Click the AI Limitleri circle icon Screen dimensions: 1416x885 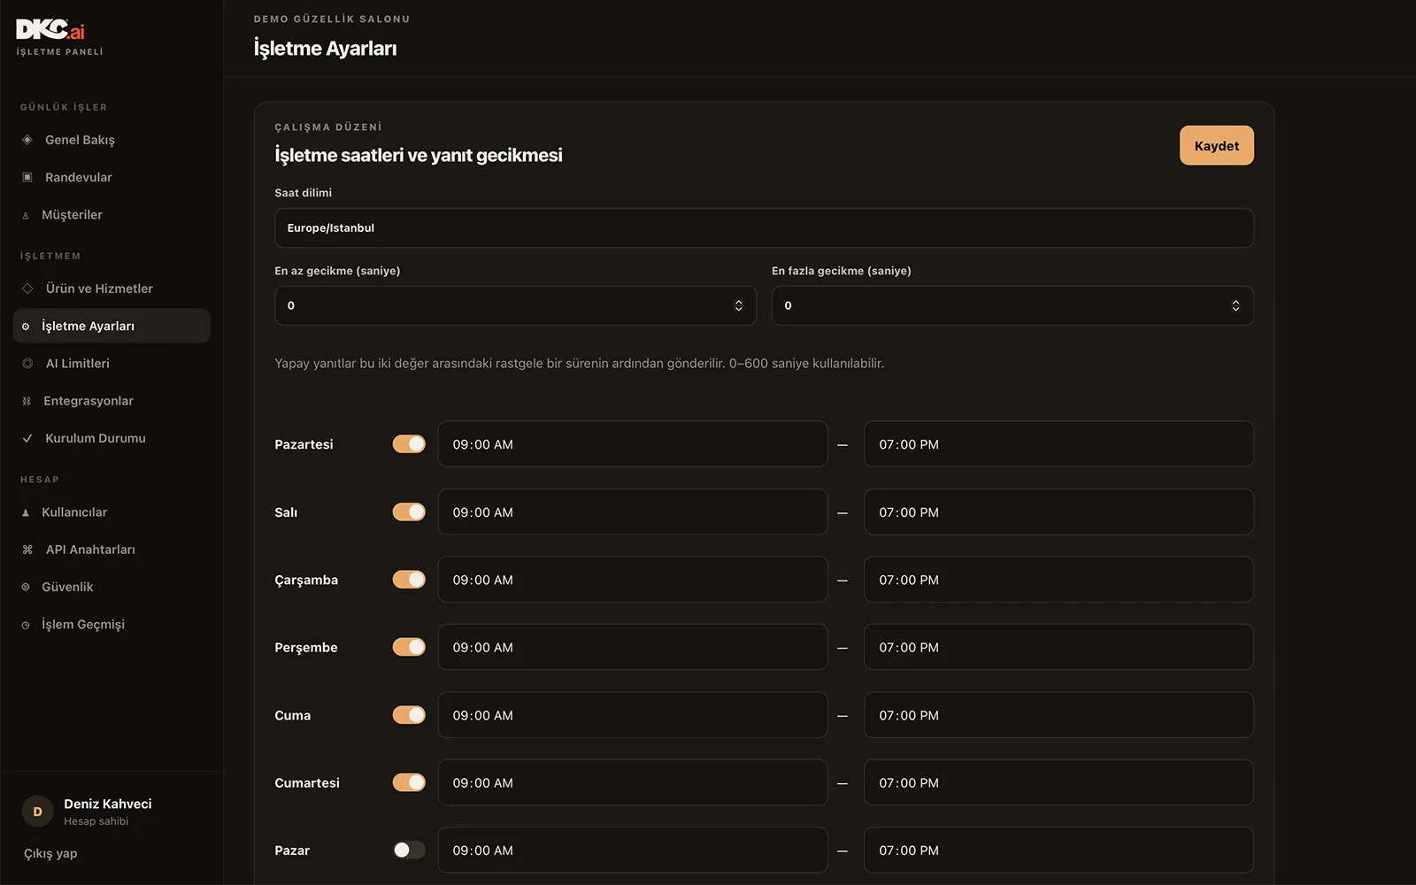[x=27, y=364]
